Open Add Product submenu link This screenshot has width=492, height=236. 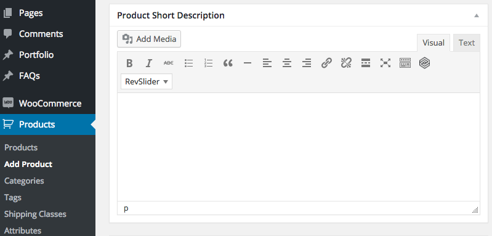coord(28,164)
